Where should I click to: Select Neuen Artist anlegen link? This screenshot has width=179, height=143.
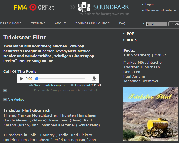[x=161, y=10]
